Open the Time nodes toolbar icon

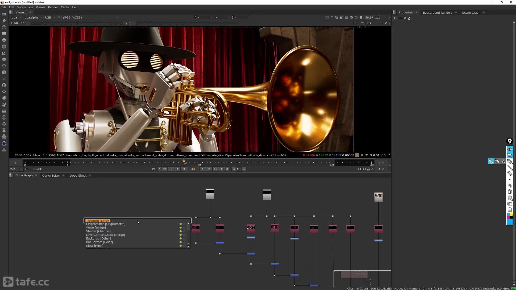tap(4, 27)
